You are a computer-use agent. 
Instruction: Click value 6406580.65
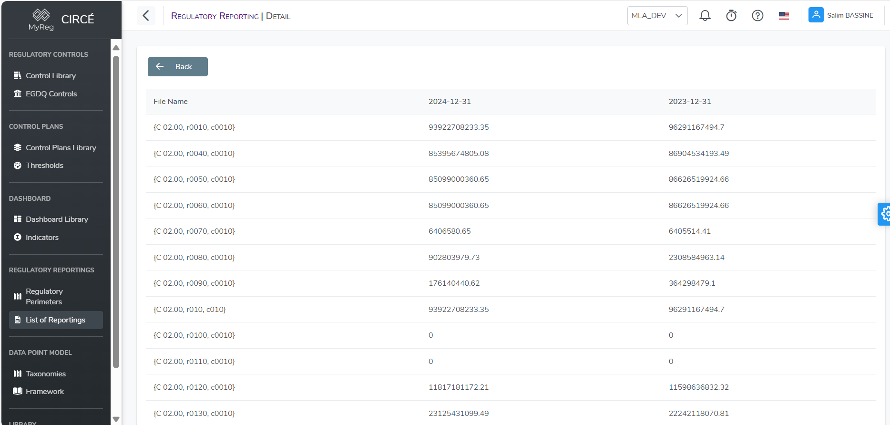pos(450,231)
